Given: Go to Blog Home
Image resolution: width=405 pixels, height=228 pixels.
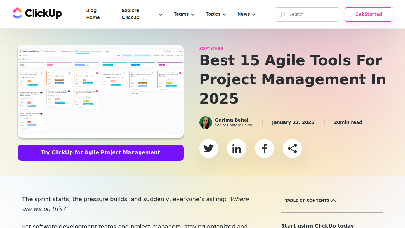Looking at the screenshot, I should 93,14.
